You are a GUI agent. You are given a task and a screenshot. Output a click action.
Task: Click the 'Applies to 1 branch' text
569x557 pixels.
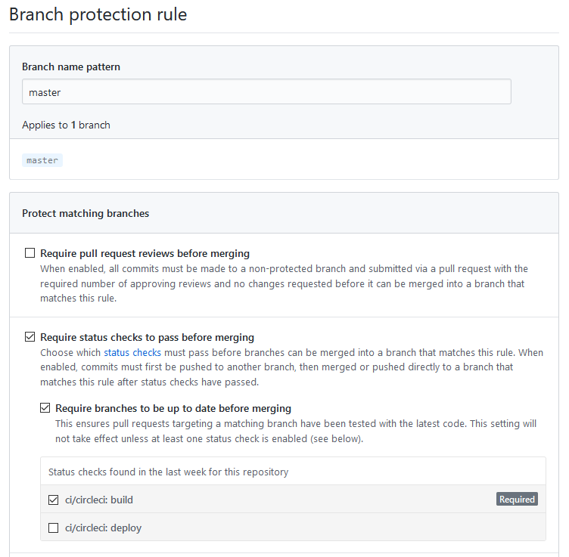(x=66, y=125)
